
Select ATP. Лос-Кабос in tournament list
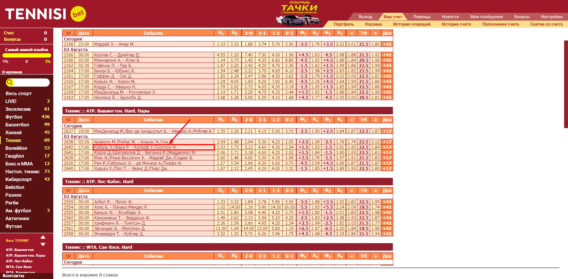(19, 261)
